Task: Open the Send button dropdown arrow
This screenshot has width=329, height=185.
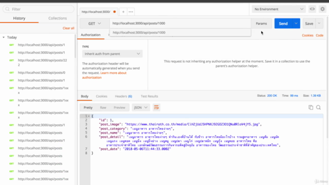Action: pos(296,23)
